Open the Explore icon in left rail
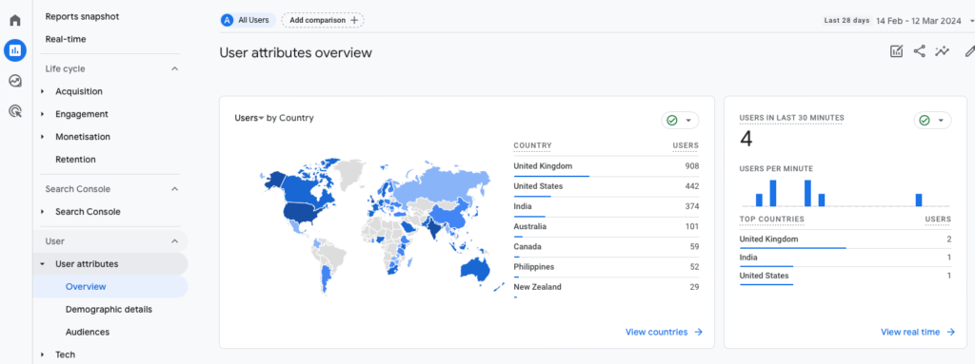The height and width of the screenshot is (364, 975). (15, 81)
